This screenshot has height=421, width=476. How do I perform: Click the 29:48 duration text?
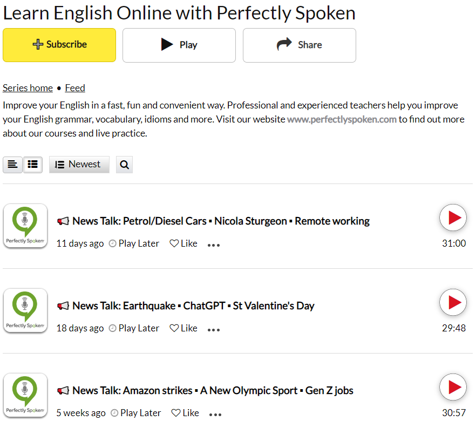point(454,328)
